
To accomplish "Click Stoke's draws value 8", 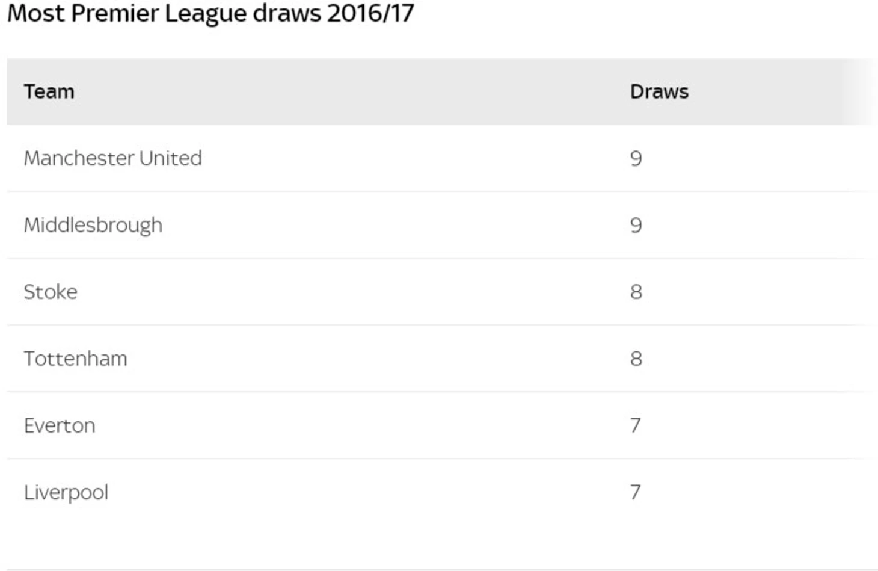I will click(x=636, y=292).
